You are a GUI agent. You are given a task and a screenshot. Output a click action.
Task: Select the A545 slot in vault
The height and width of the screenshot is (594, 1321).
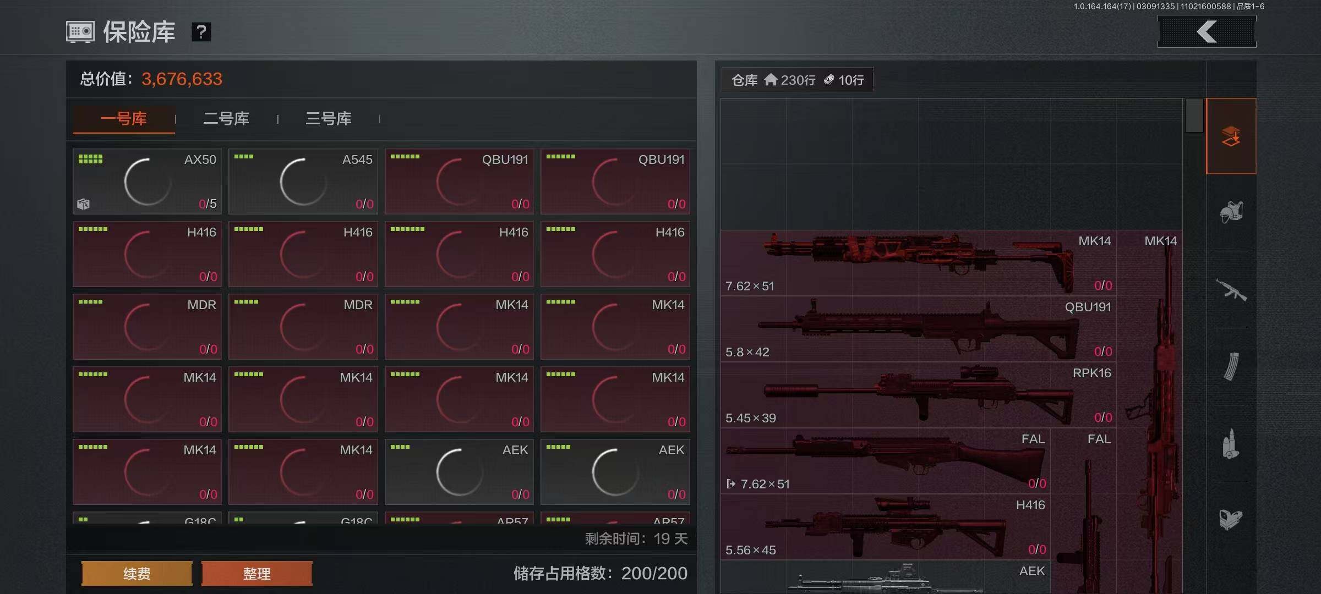303,182
